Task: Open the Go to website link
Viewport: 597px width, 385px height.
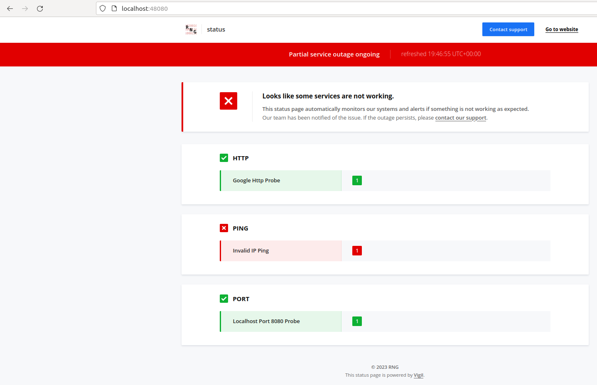Action: (561, 29)
